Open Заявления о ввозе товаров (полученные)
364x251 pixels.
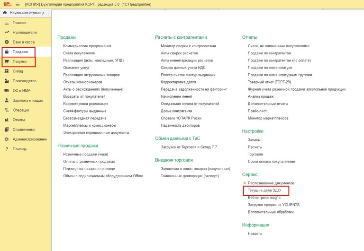(195, 169)
